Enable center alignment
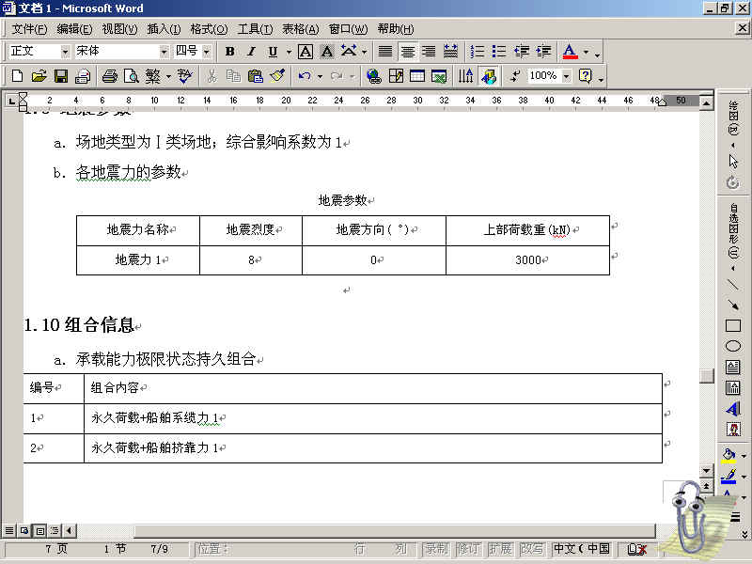752x564 pixels. pyautogui.click(x=407, y=52)
